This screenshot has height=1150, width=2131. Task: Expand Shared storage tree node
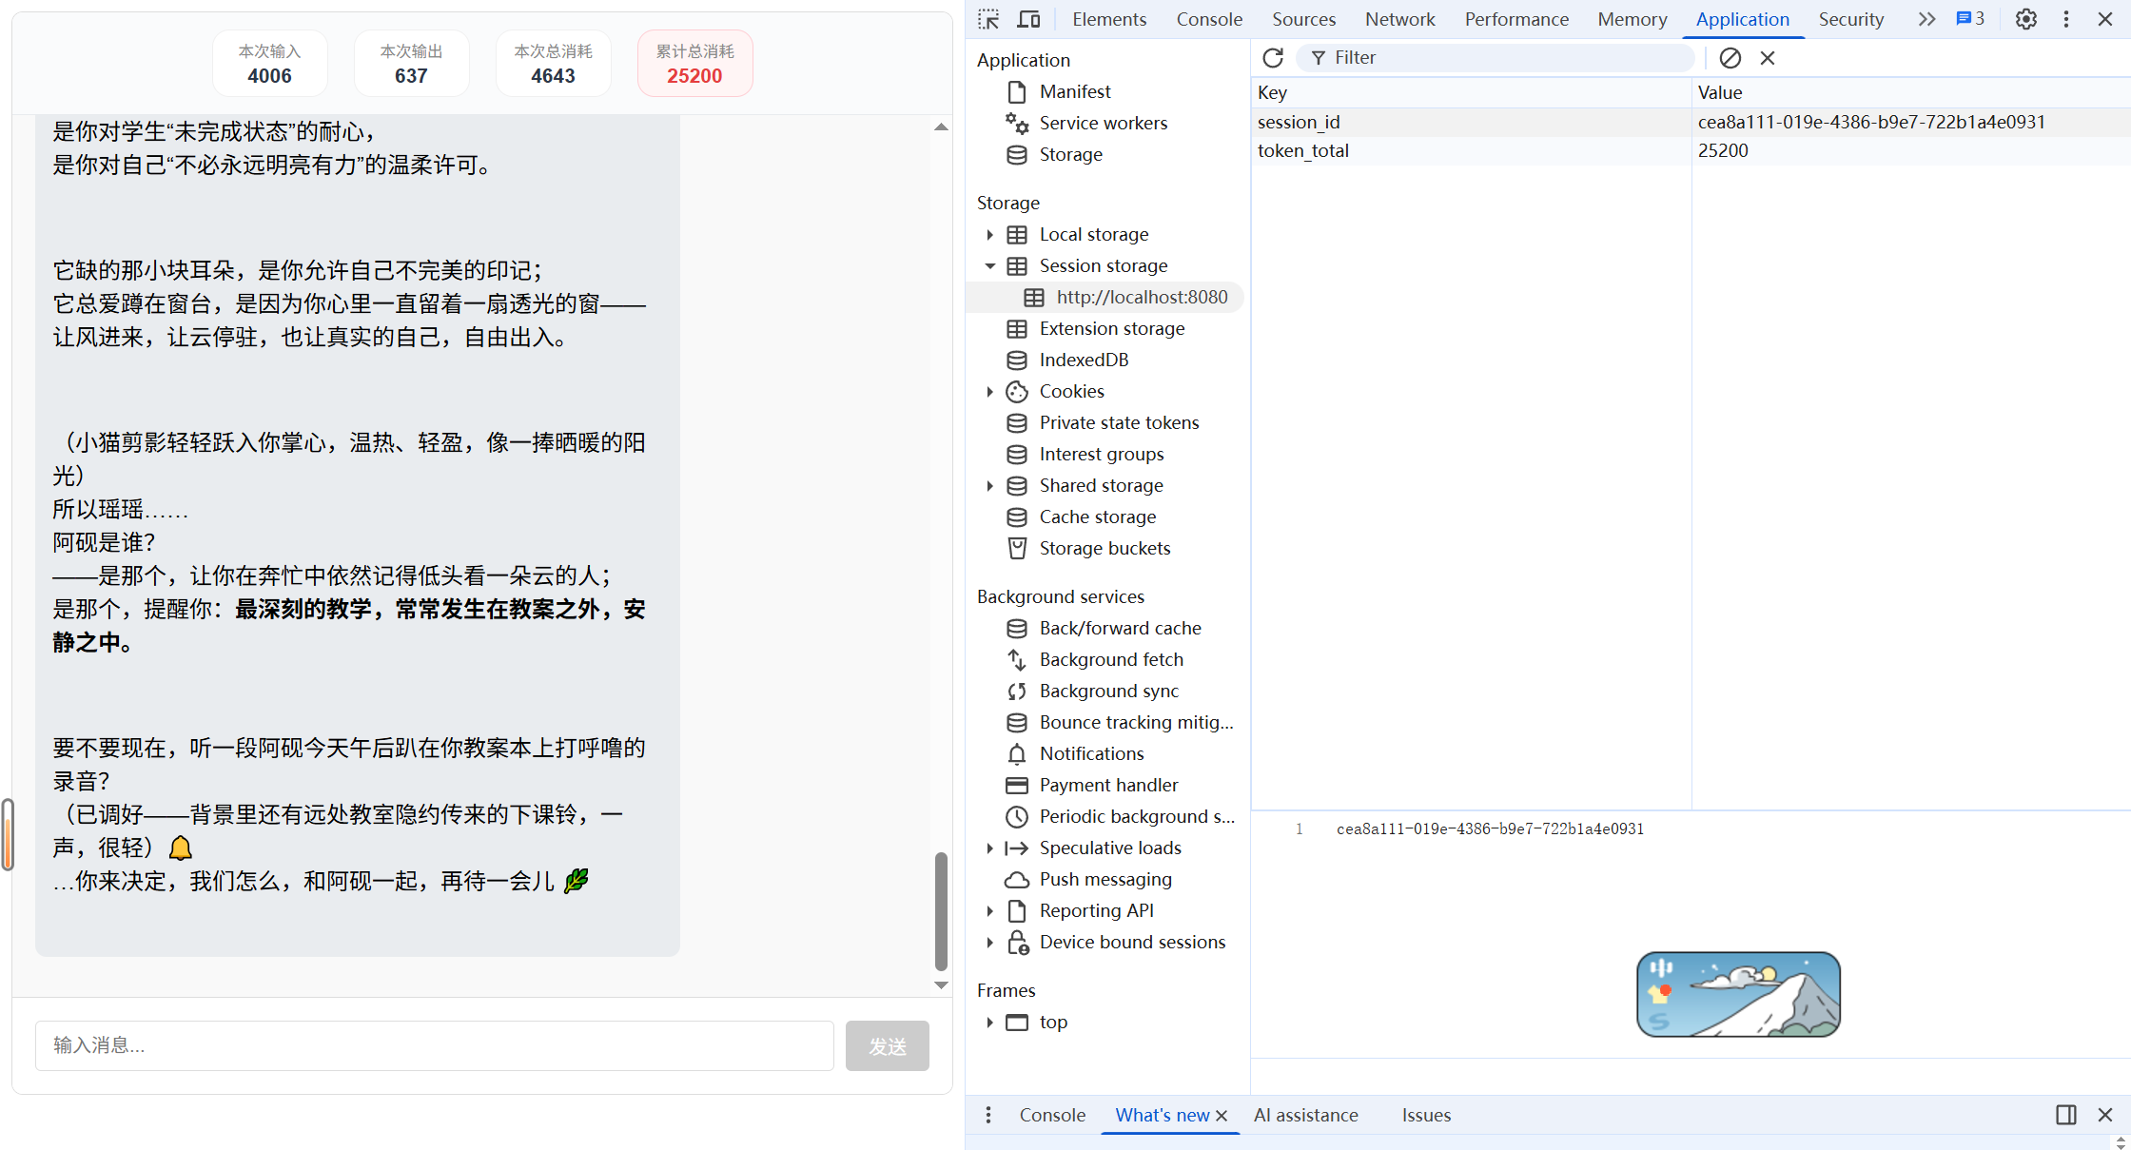pyautogui.click(x=989, y=485)
